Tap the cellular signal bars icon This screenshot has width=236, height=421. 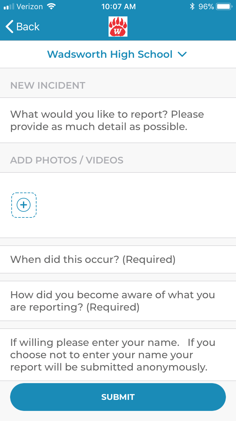click(x=9, y=7)
